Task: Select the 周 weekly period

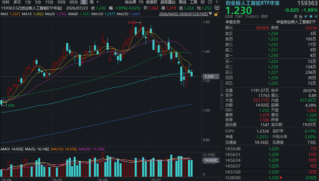Action: pos(91,2)
